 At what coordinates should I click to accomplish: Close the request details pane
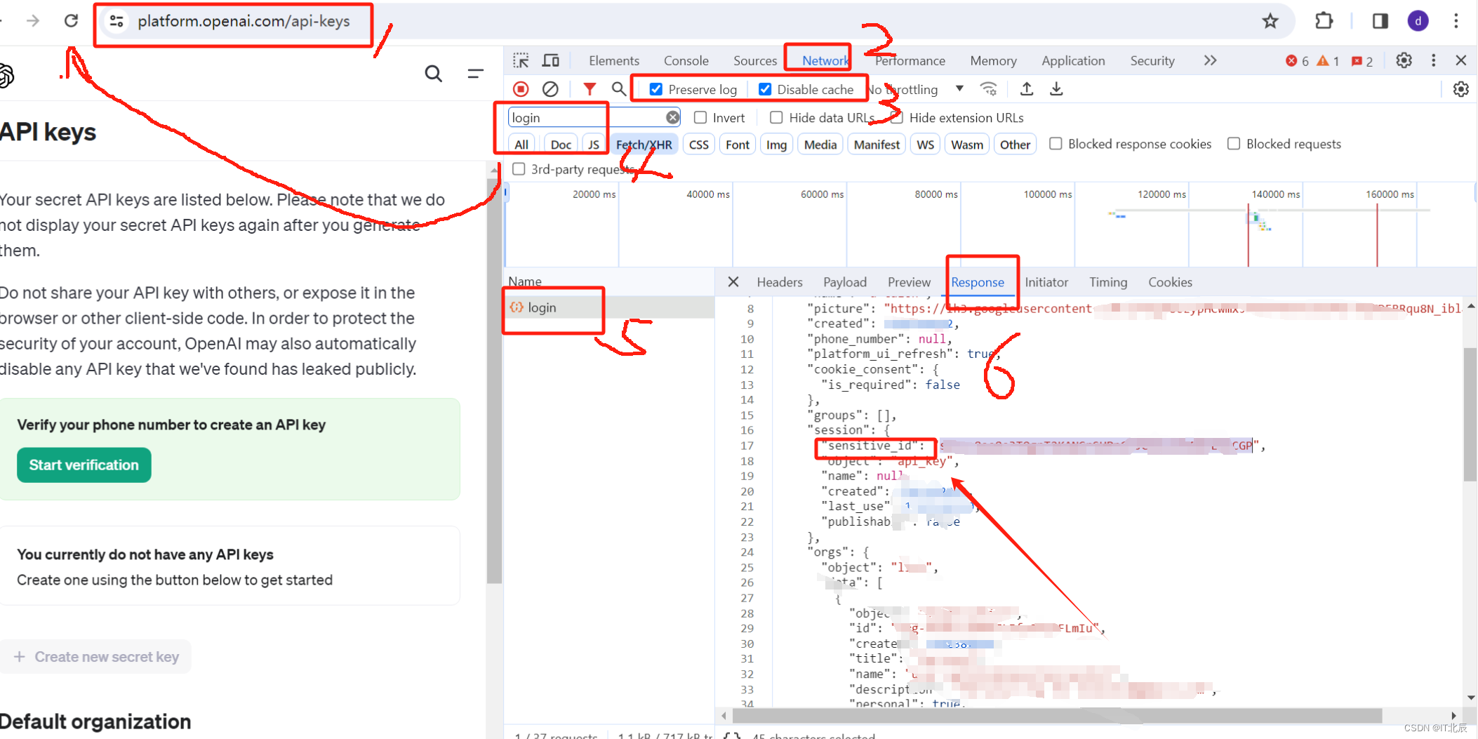click(x=733, y=281)
